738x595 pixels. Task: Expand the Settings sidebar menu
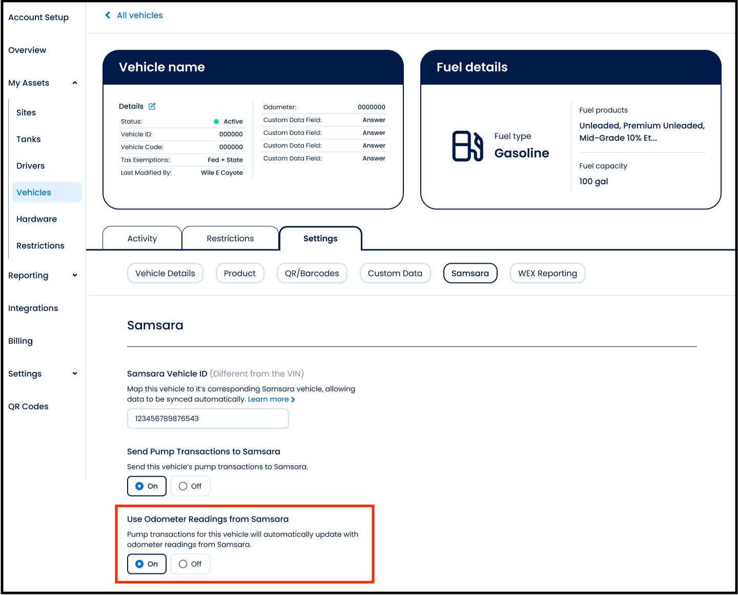click(75, 374)
